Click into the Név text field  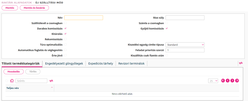click(x=84, y=18)
